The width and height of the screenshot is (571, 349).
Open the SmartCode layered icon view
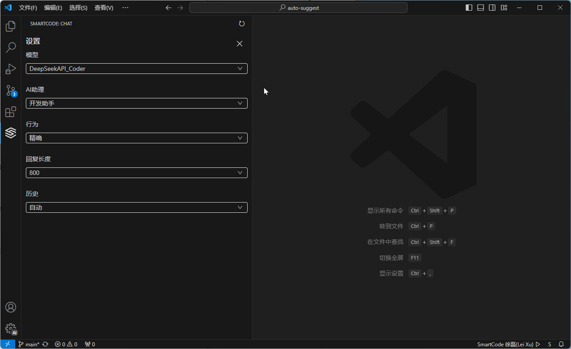[10, 133]
